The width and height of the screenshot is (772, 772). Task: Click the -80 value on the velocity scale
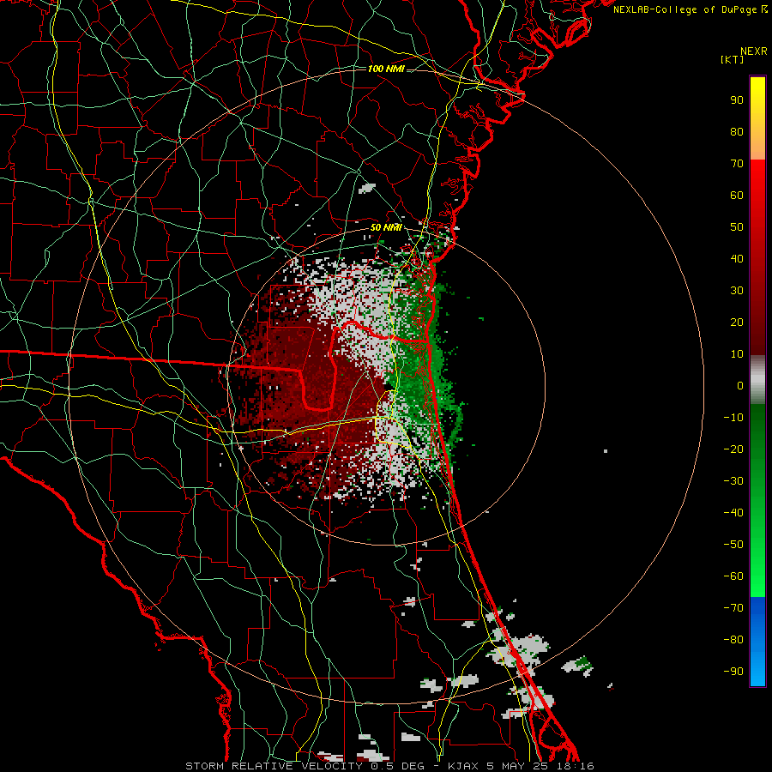tap(733, 640)
